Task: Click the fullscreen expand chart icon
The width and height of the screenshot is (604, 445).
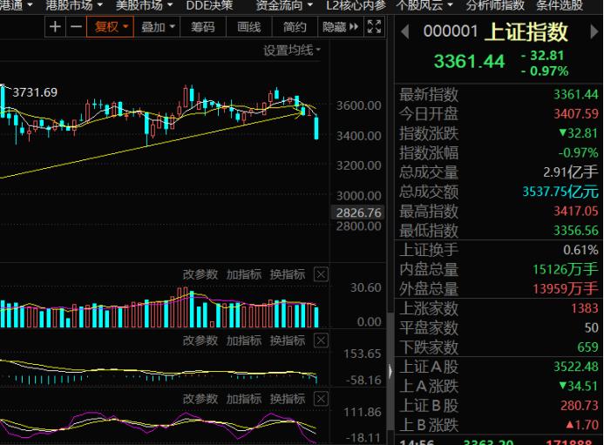Action: (x=375, y=27)
